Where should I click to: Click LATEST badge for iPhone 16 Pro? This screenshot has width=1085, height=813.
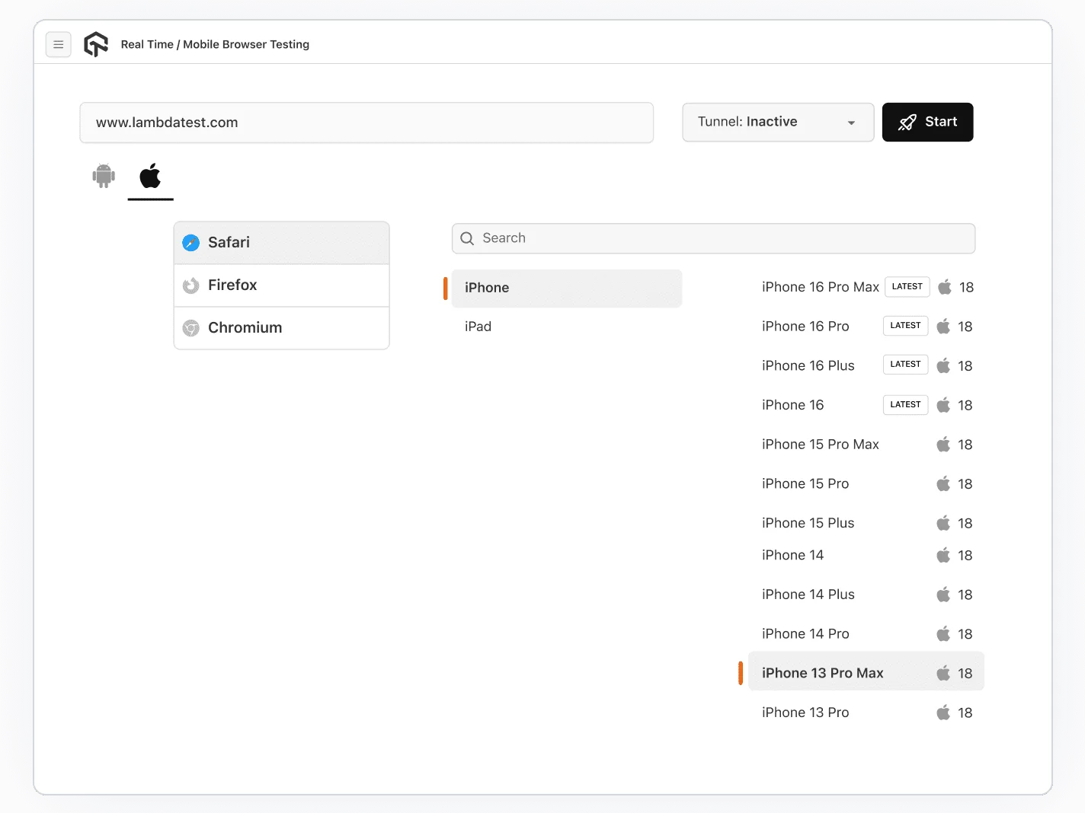pos(905,326)
